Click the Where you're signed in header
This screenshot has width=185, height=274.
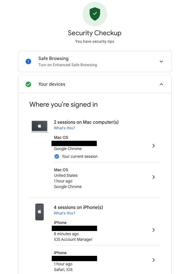point(63,104)
